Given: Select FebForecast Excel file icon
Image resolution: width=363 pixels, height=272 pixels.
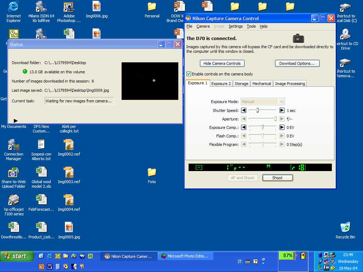Looking at the screenshot, I should 41,203.
